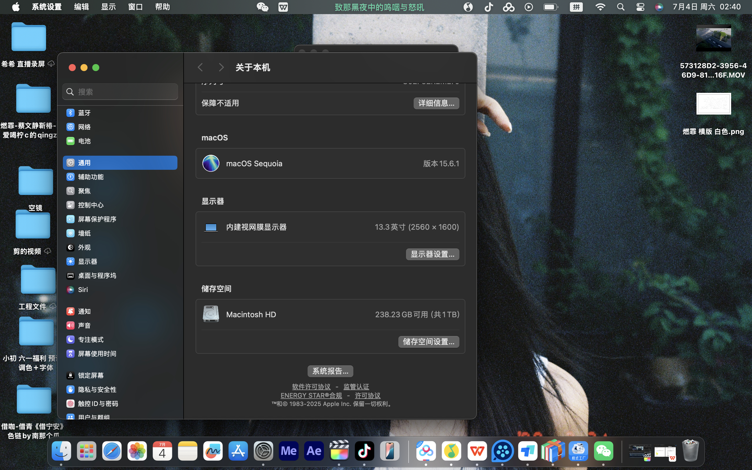The image size is (752, 470).
Task: Open the TikTok app in the Dock
Action: 364,451
